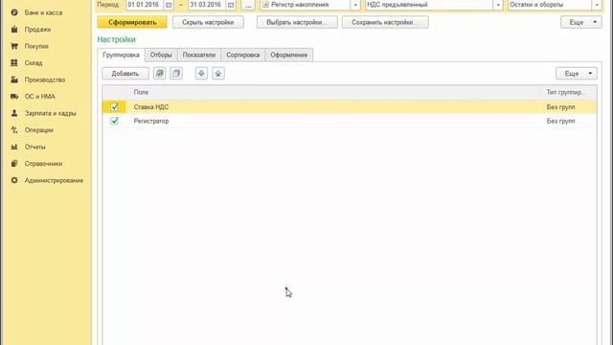Click Выбрать настройки button
The height and width of the screenshot is (345, 613).
click(297, 22)
